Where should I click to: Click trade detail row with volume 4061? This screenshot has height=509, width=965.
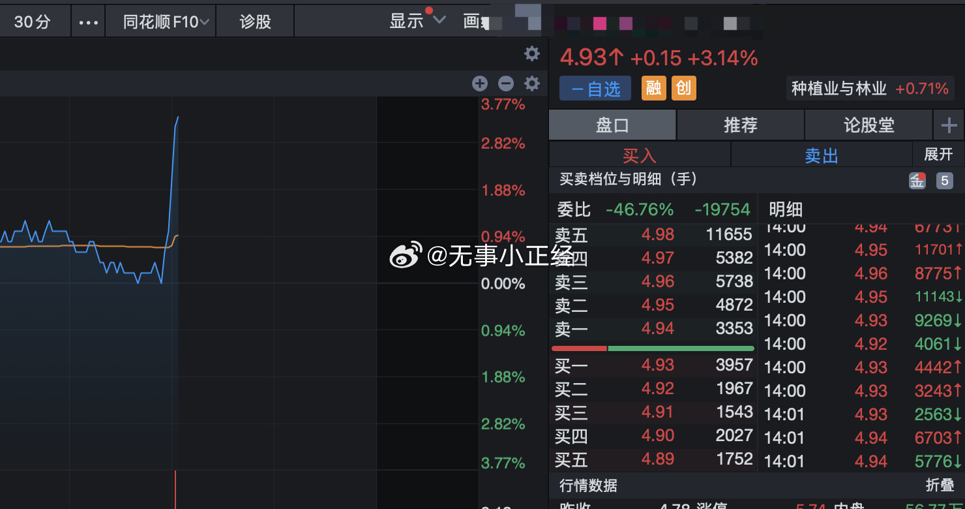863,344
